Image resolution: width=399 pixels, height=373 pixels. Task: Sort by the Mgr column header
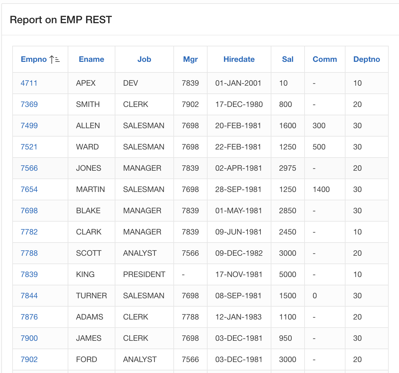click(x=190, y=59)
